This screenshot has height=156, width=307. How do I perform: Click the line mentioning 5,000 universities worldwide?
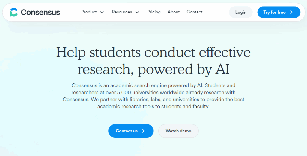153,92
